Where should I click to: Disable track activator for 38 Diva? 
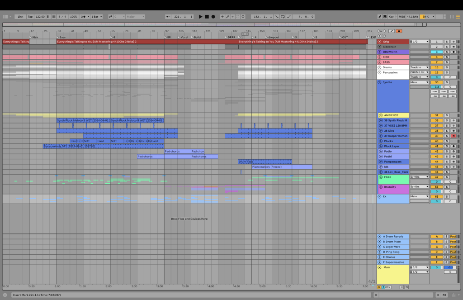point(436,131)
